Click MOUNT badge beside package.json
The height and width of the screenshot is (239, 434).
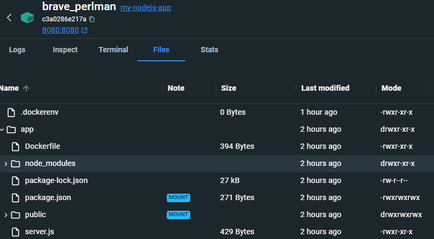(179, 197)
